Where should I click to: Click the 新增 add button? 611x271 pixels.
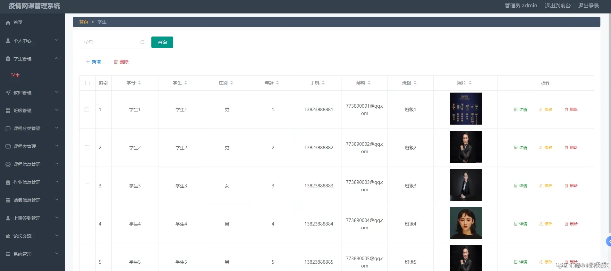[93, 62]
